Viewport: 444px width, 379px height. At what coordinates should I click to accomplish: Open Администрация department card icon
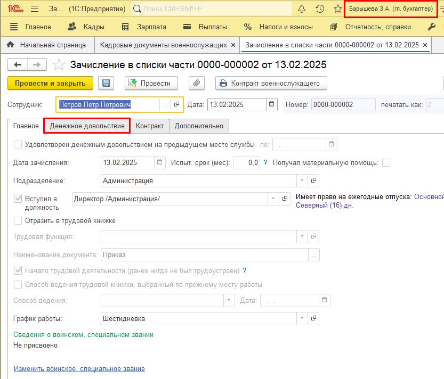313,180
